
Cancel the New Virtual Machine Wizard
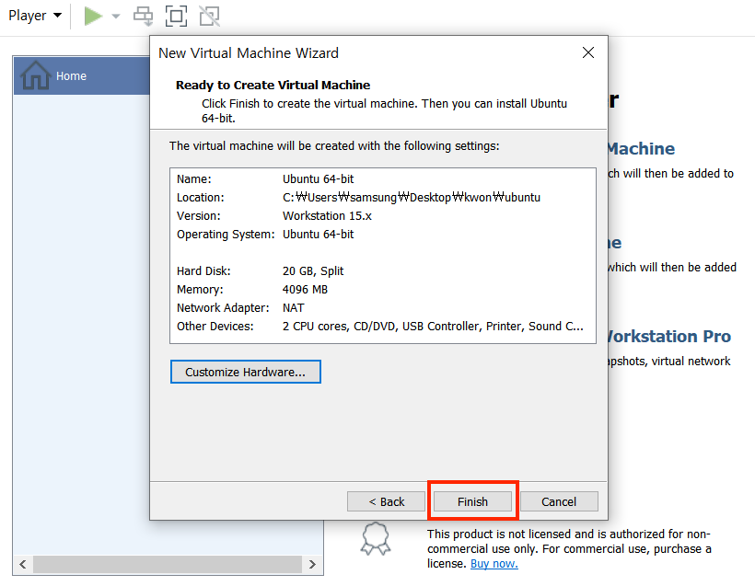pos(559,501)
